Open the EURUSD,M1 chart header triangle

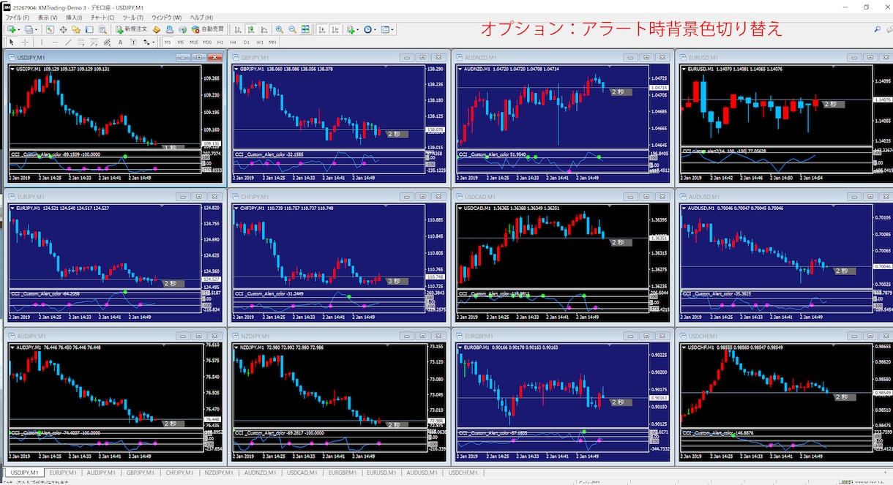pos(684,69)
